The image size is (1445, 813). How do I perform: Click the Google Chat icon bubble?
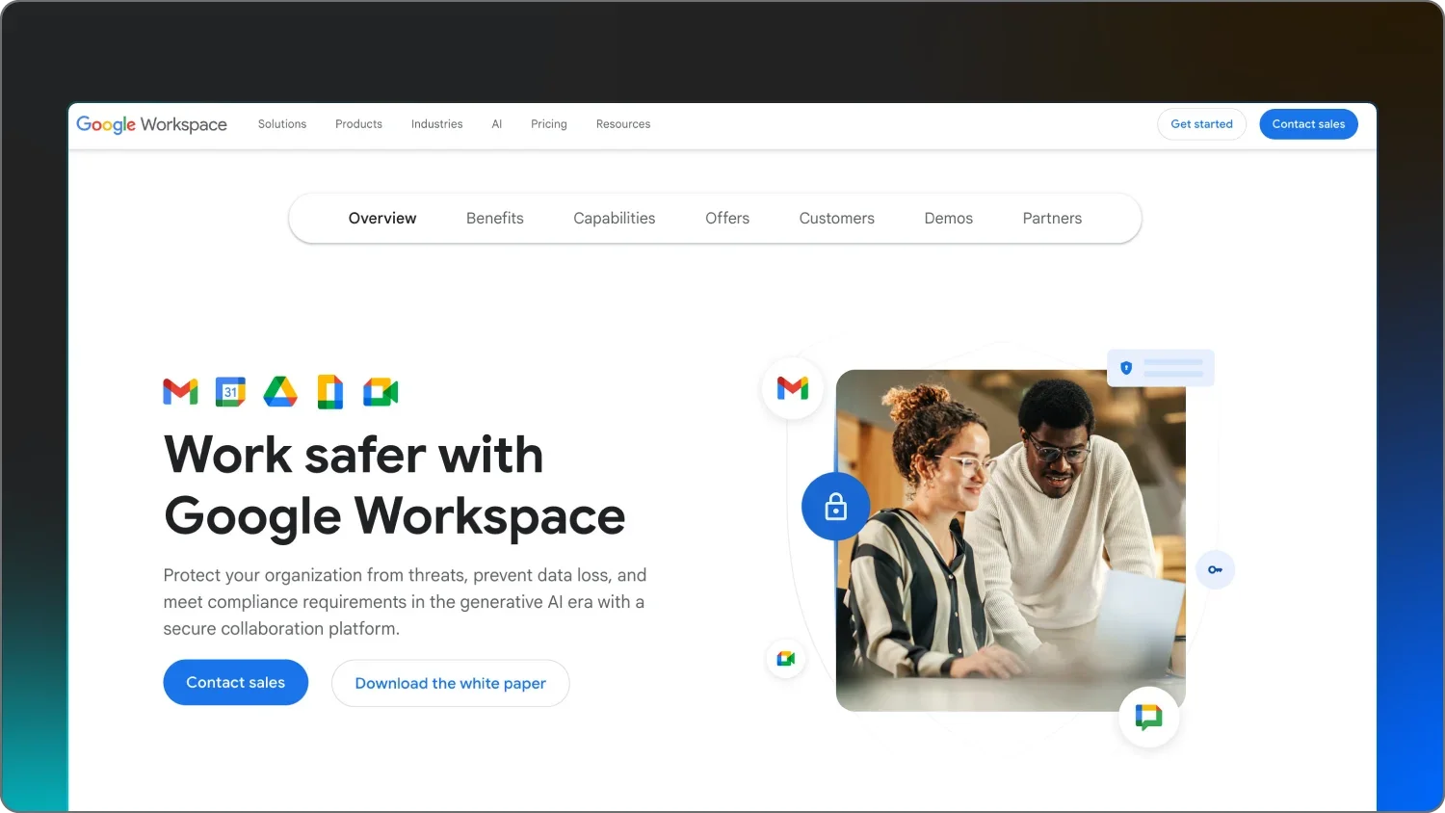(x=1148, y=717)
